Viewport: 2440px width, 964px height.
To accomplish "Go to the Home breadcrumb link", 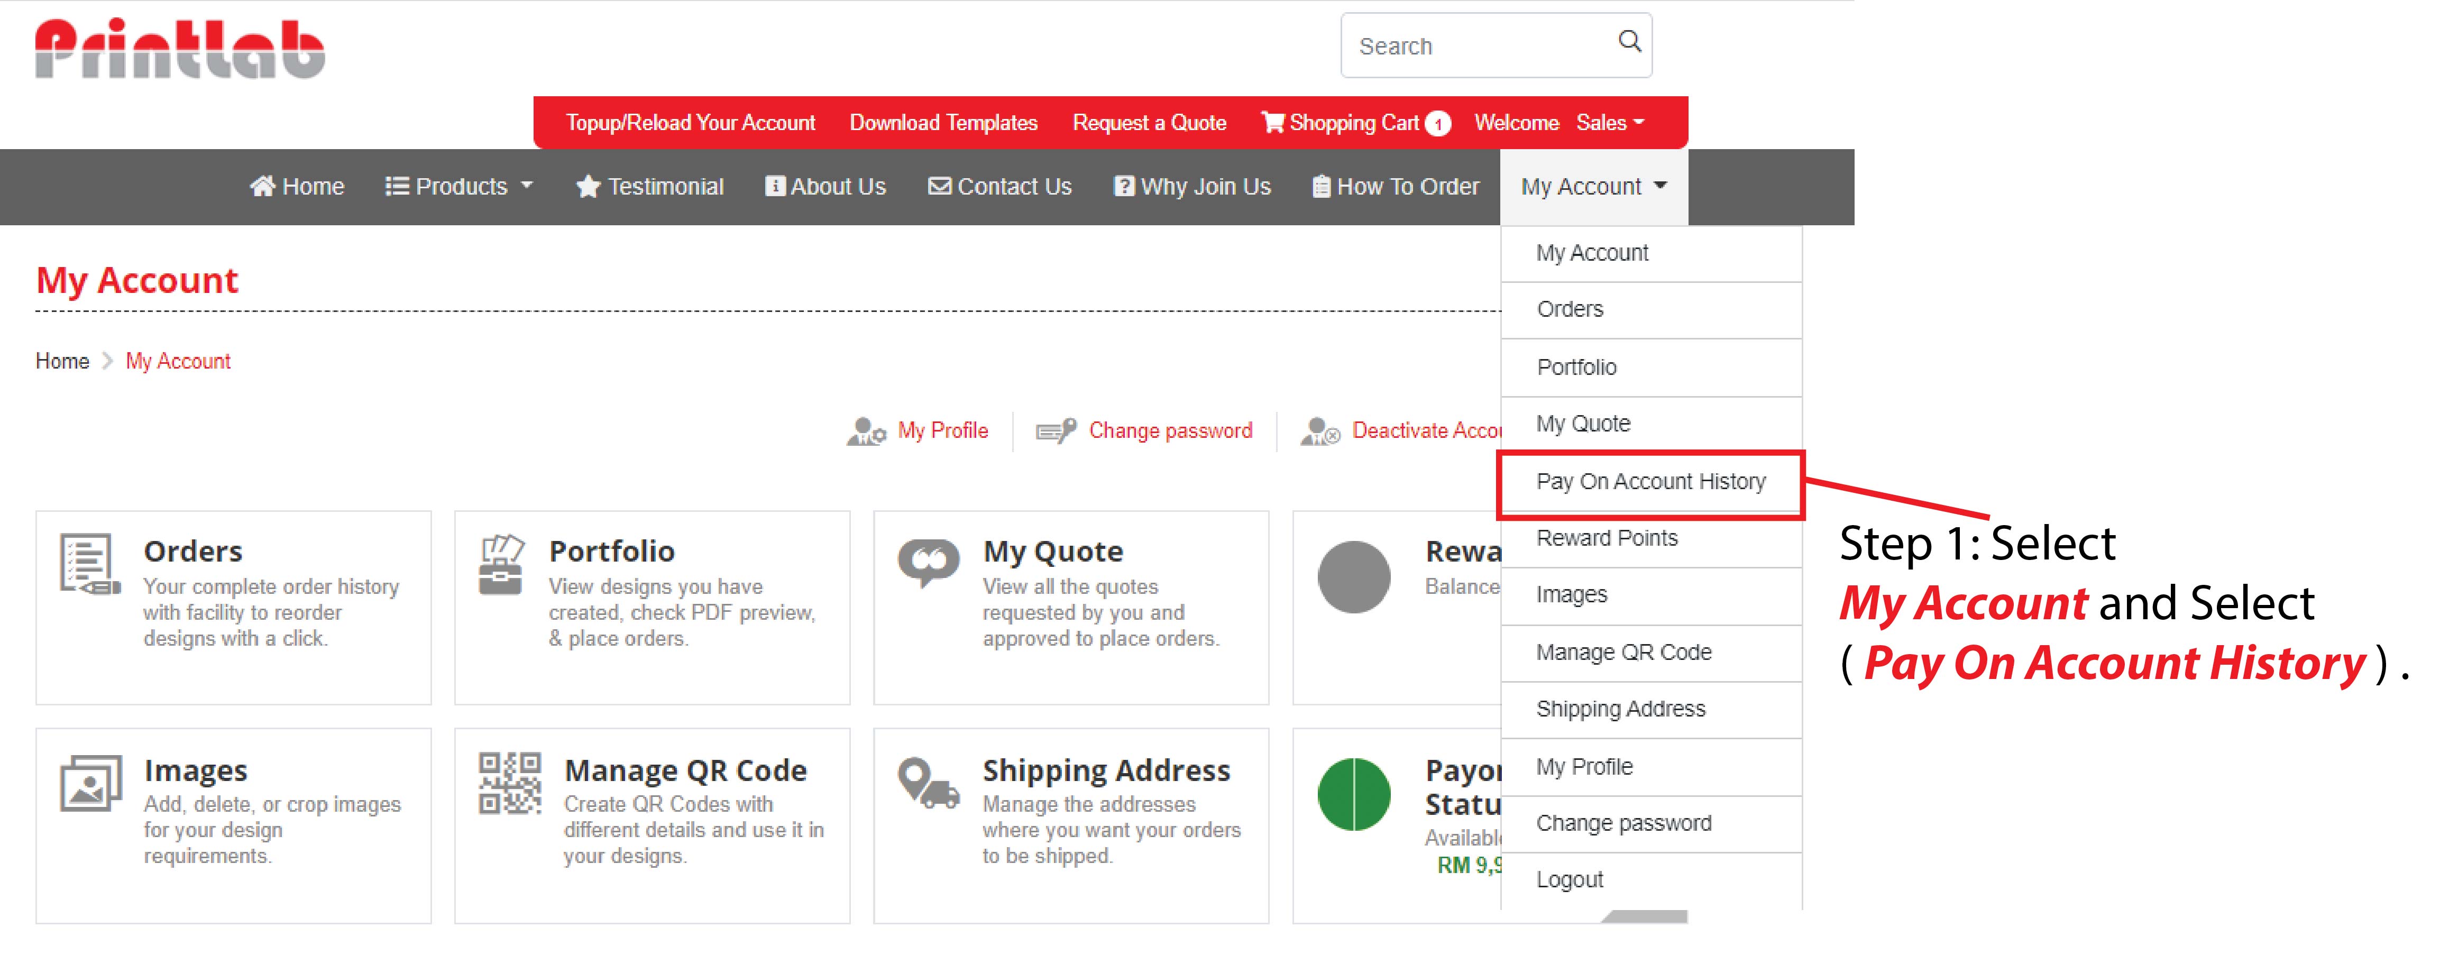I will pyautogui.click(x=62, y=362).
